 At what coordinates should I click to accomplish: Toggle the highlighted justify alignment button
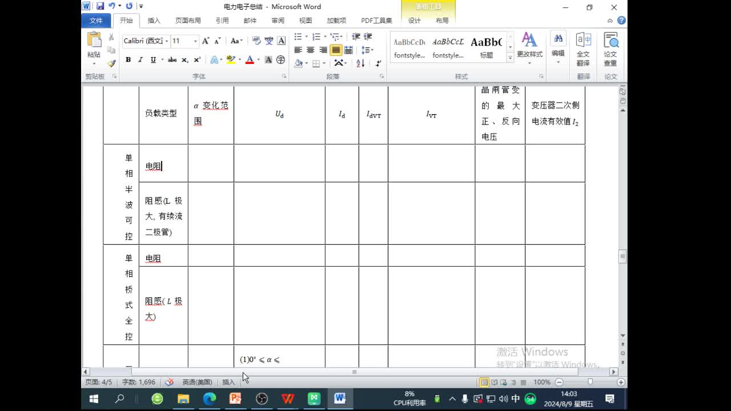point(336,50)
